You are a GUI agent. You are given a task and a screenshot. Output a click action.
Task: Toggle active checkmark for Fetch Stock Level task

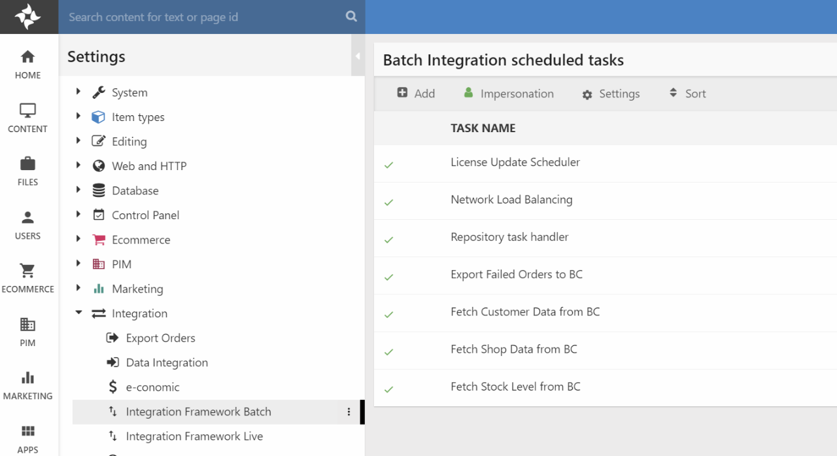click(389, 389)
